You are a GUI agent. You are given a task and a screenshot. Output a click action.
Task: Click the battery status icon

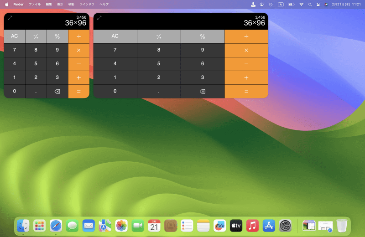(x=291, y=5)
